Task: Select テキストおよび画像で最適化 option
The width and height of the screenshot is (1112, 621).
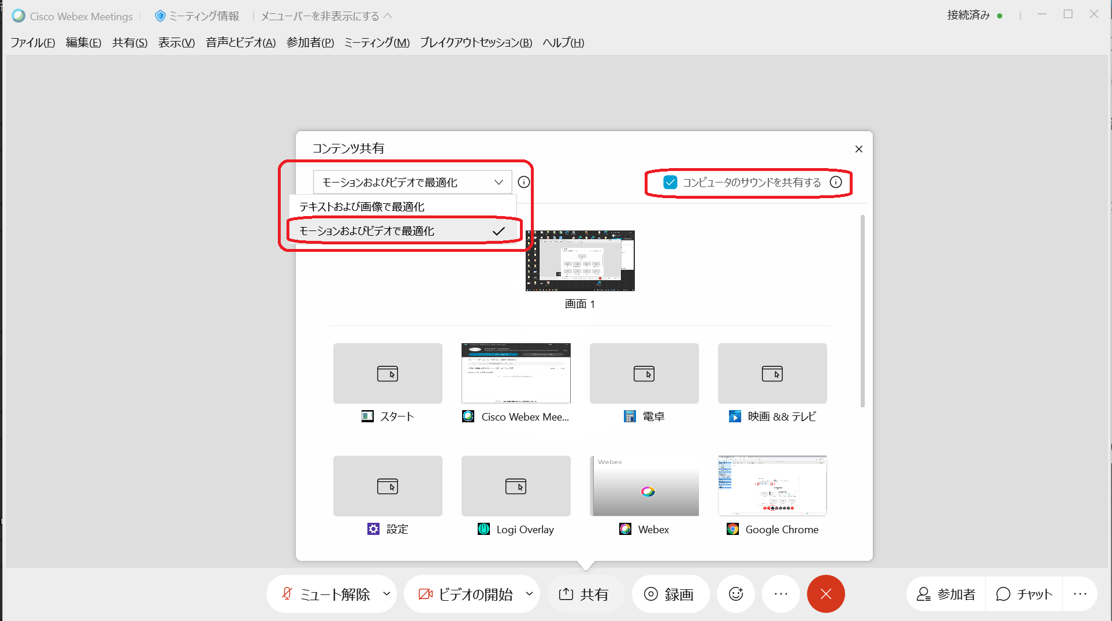Action: pyautogui.click(x=403, y=206)
